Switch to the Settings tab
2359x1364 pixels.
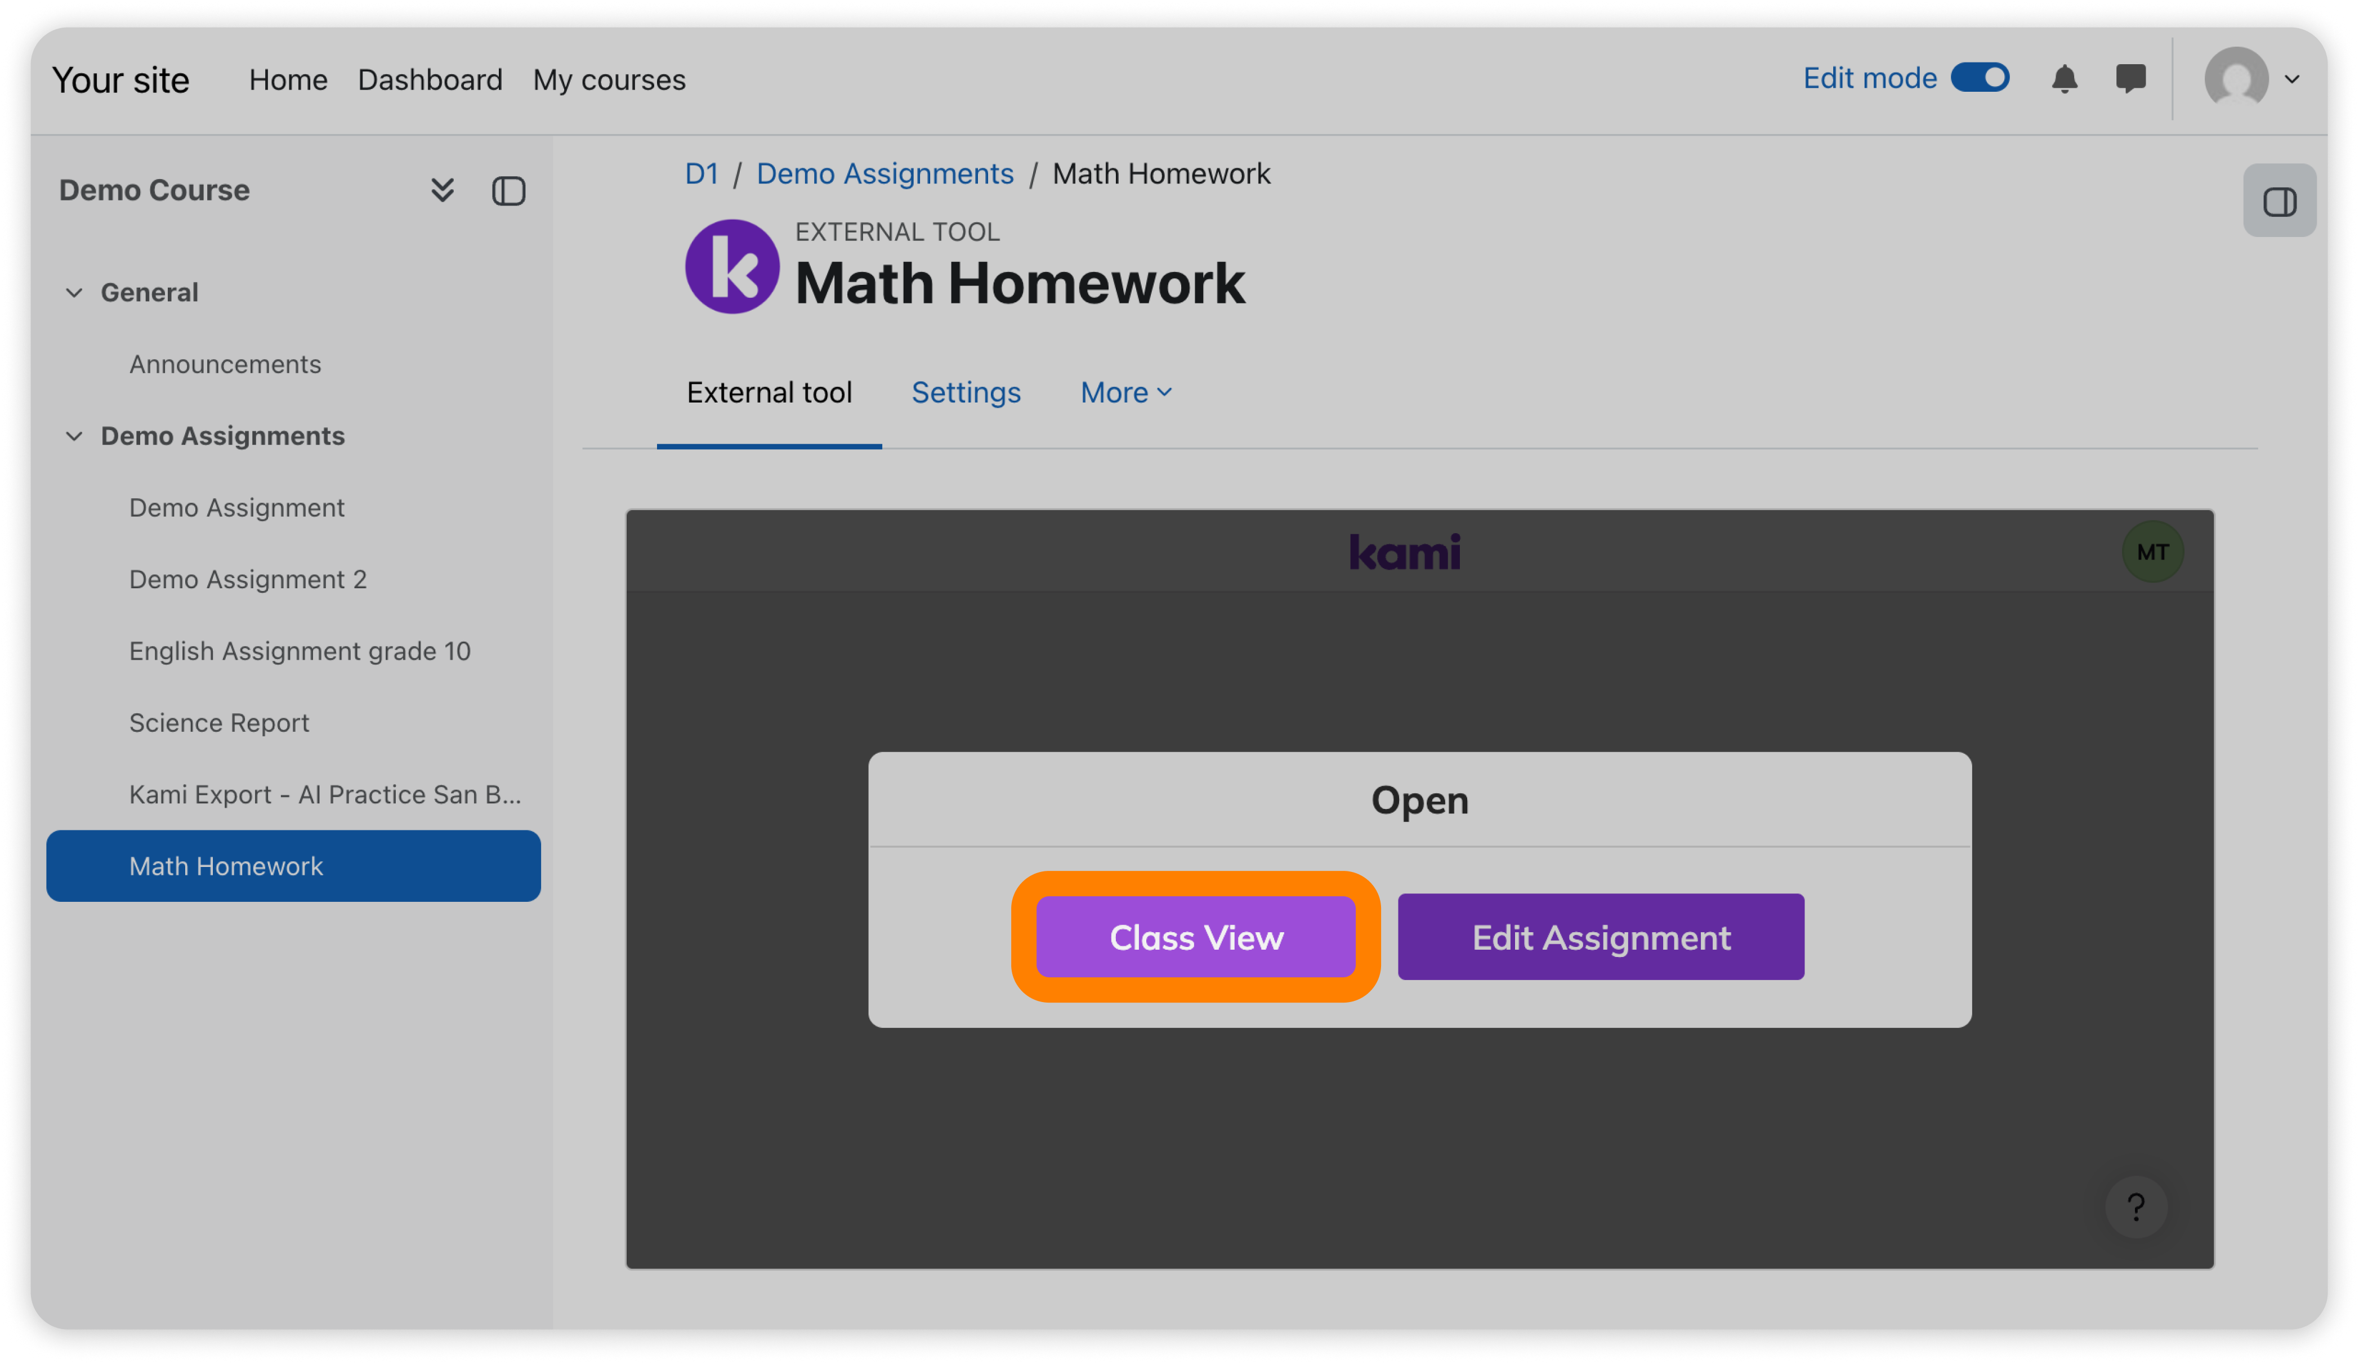tap(965, 392)
